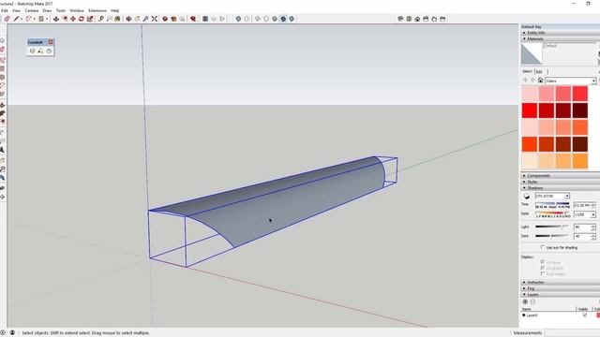Screen dimensions: 600x337
Task: Switch to Top view icon
Action: point(409,19)
